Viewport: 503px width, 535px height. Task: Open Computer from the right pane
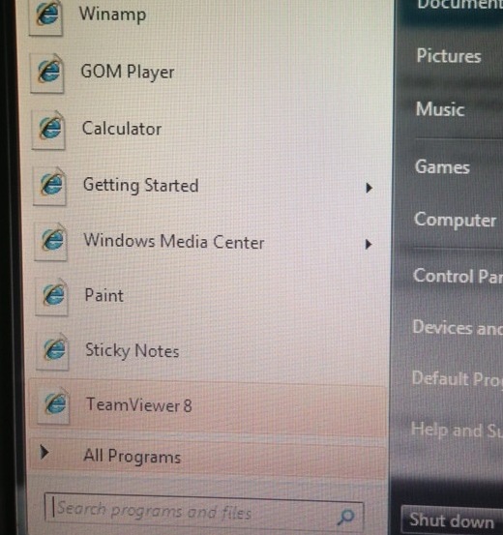455,220
